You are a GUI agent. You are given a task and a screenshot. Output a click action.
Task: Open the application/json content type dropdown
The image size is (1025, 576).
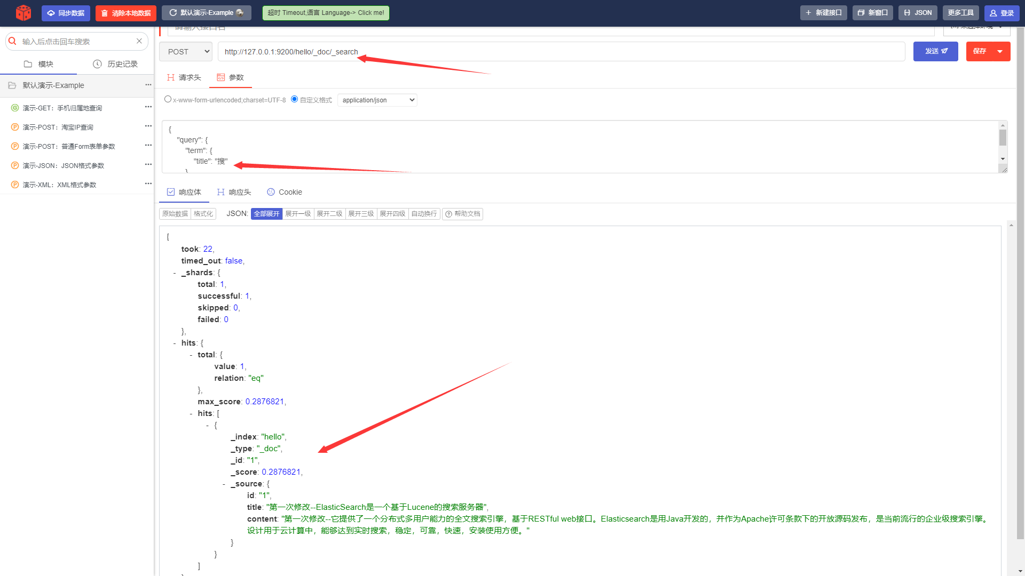point(377,100)
